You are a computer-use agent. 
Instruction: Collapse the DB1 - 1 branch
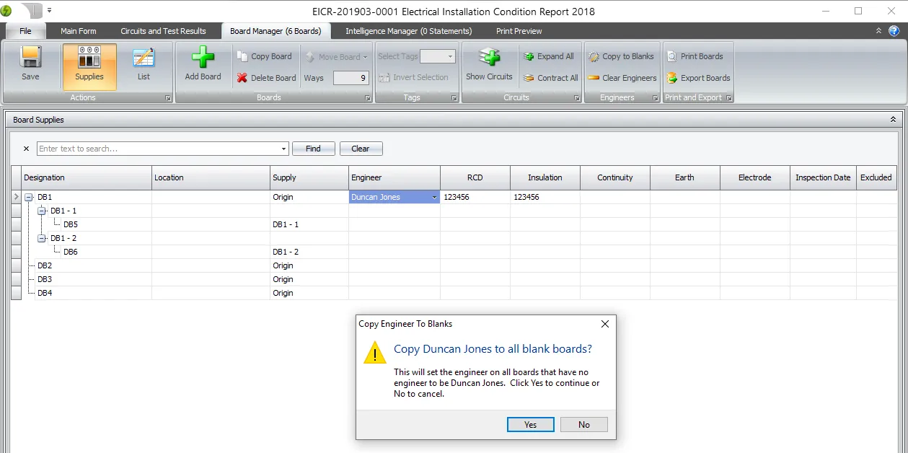click(42, 211)
